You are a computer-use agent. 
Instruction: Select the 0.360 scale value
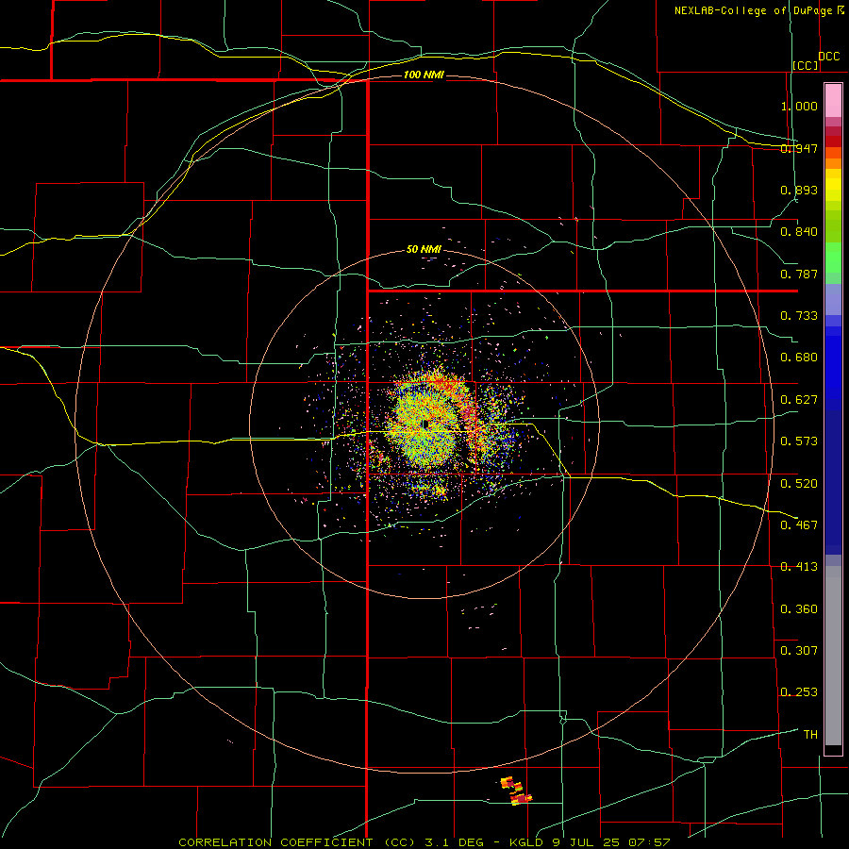click(x=799, y=609)
